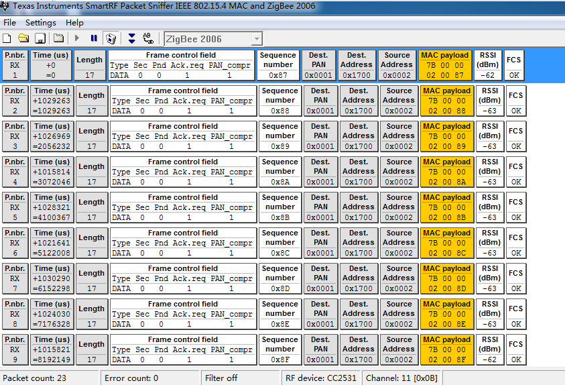
Task: Click sequence number 0x8A cell
Action: 280,172
